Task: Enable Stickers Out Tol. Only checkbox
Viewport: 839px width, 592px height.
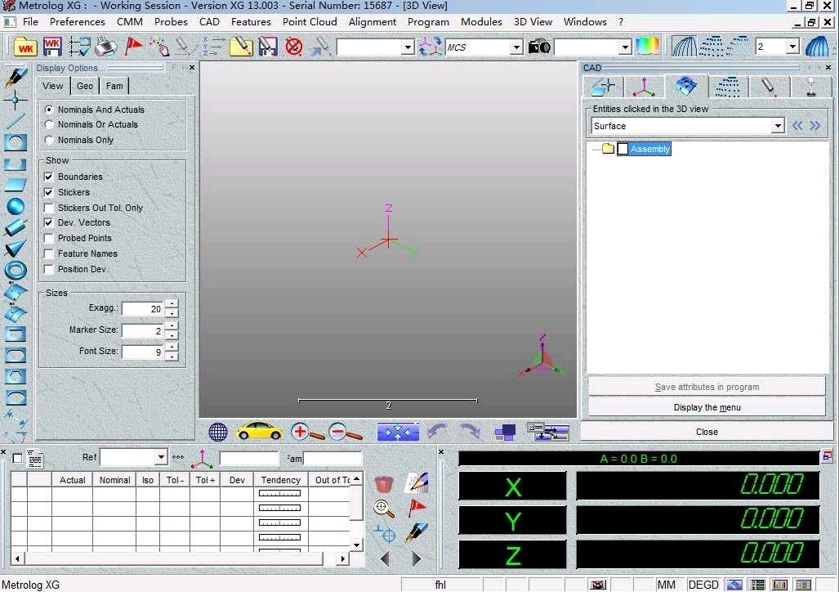Action: click(x=49, y=208)
